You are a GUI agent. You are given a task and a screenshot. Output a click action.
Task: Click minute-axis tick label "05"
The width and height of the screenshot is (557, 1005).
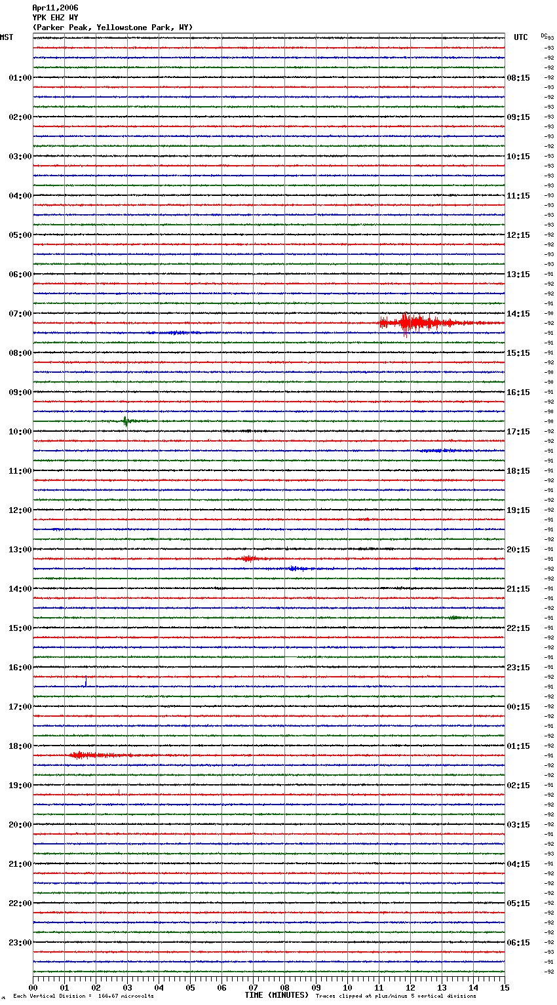point(190,988)
